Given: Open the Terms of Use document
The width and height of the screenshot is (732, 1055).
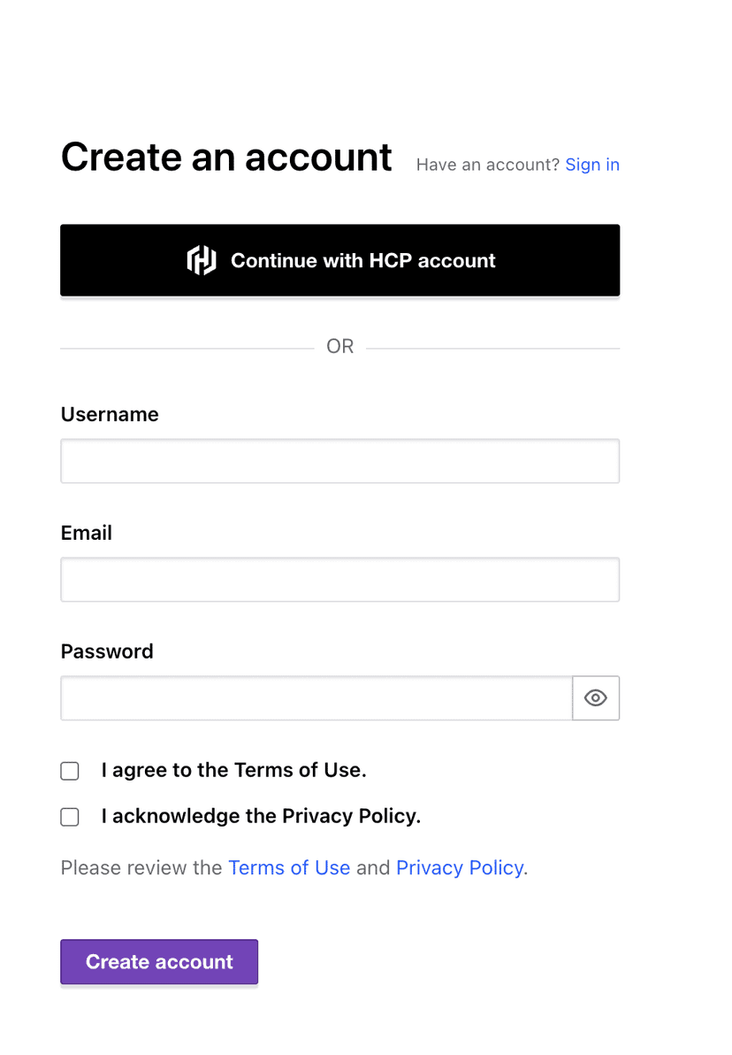Looking at the screenshot, I should (289, 867).
